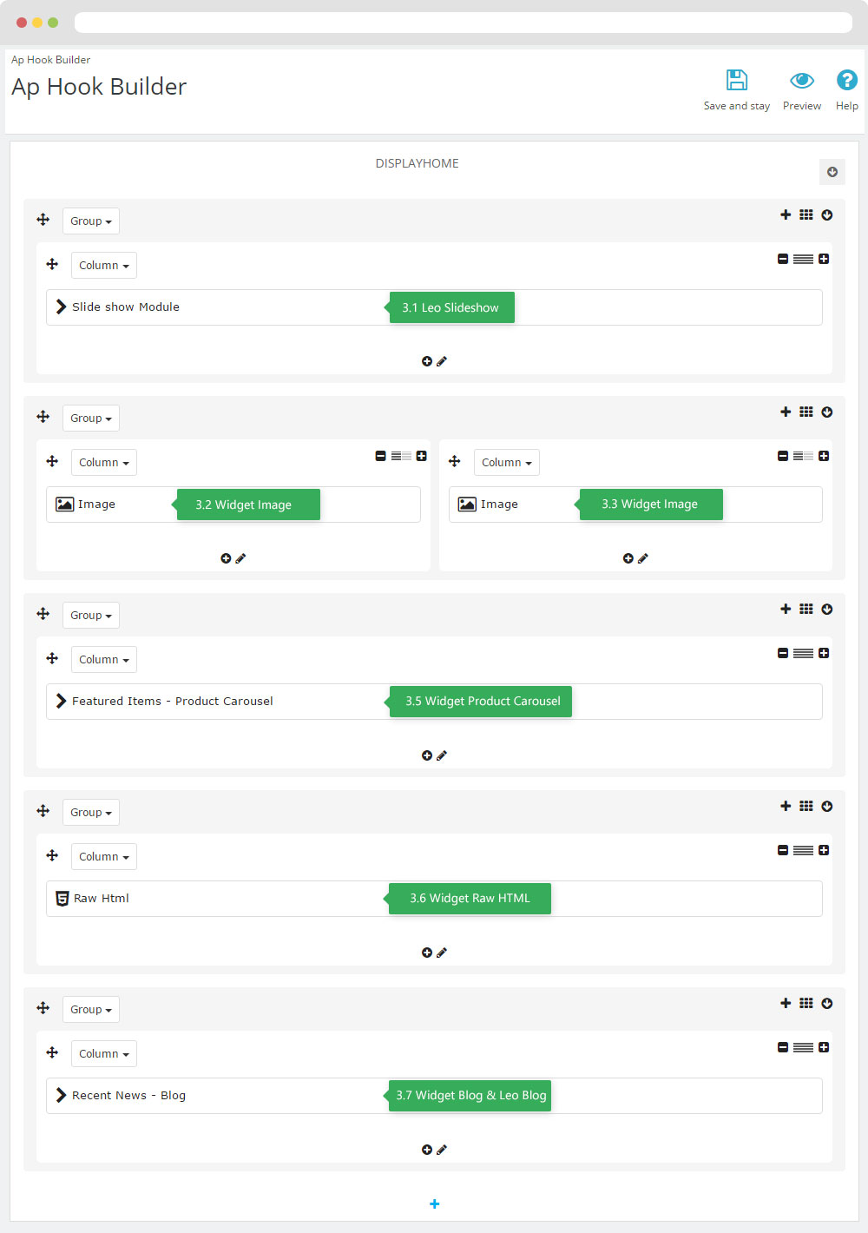Click the move handle of the first Group
Screen dimensions: 868x1233
(43, 220)
